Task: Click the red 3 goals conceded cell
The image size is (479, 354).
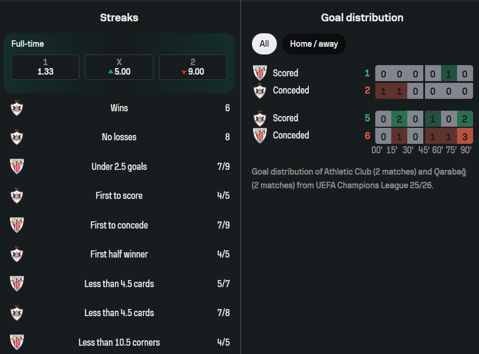Action: [x=465, y=136]
